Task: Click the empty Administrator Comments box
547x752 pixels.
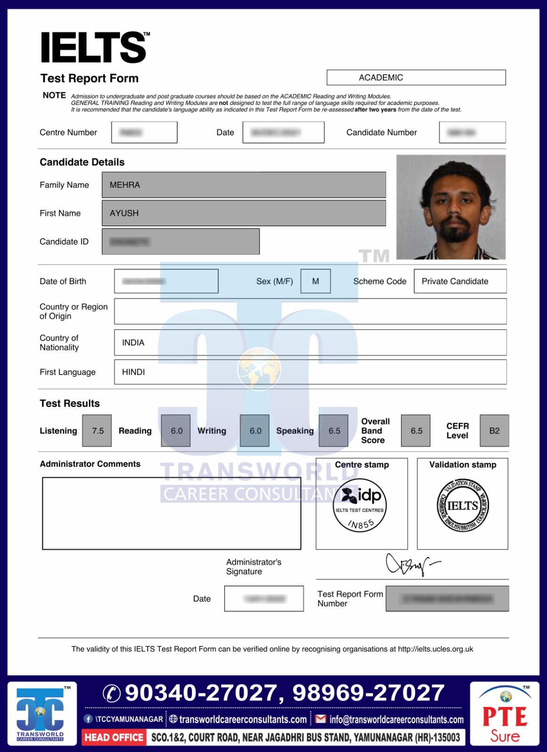Action: point(172,513)
